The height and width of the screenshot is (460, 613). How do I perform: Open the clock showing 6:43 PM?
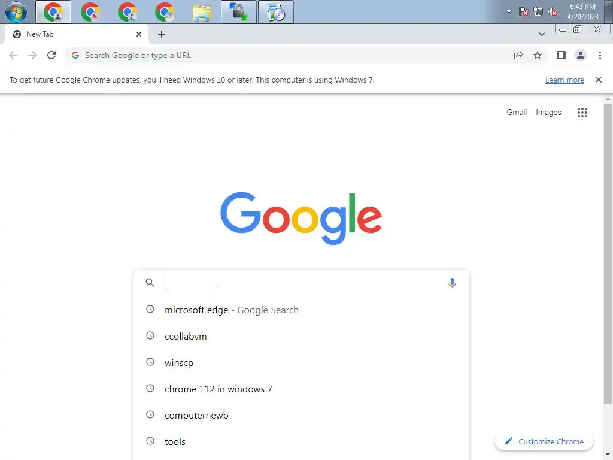tap(582, 11)
